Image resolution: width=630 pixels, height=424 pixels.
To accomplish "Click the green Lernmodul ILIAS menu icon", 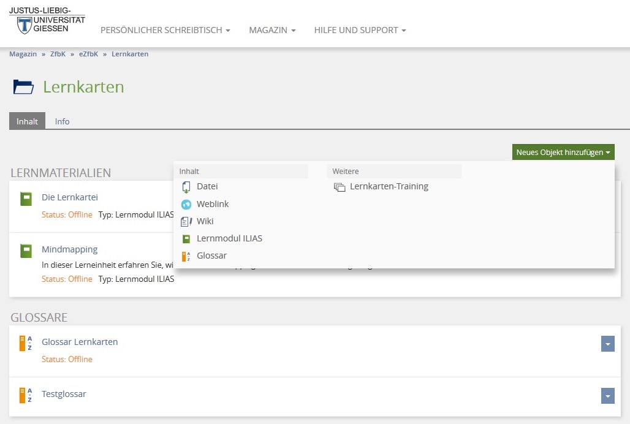I will tap(186, 239).
